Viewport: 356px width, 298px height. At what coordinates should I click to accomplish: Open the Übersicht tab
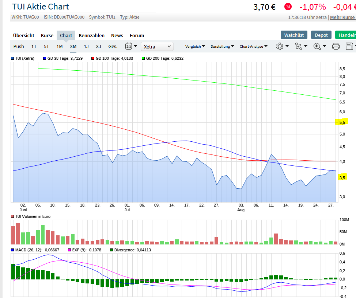(x=24, y=35)
